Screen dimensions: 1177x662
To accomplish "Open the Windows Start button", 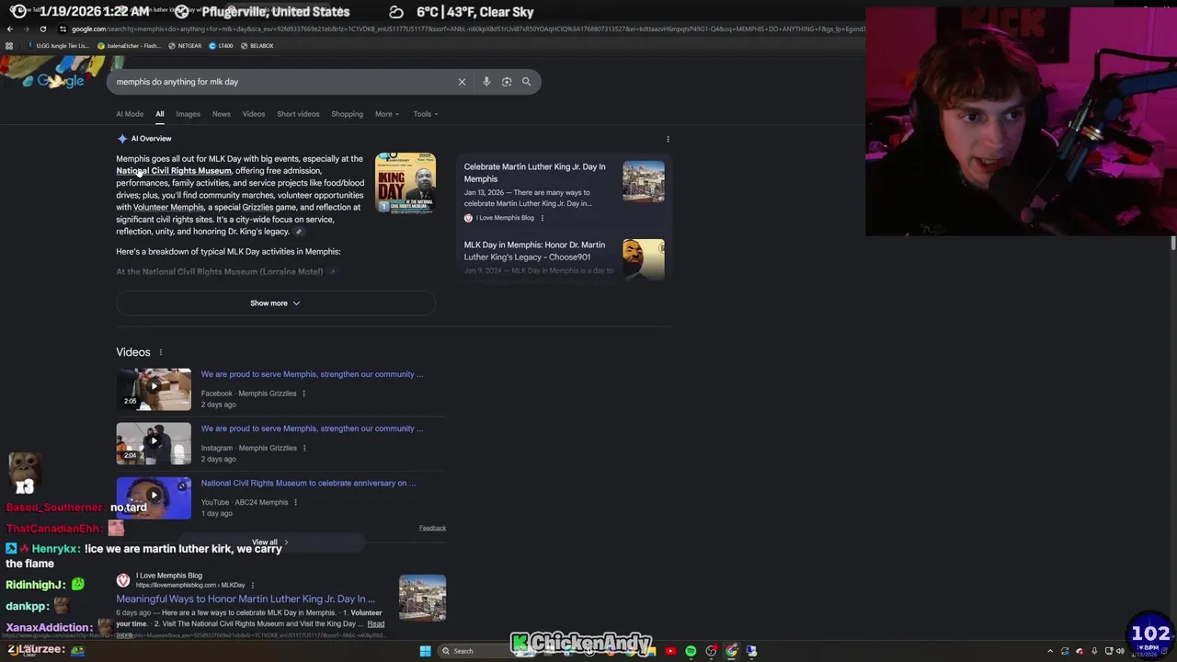I will (x=425, y=651).
